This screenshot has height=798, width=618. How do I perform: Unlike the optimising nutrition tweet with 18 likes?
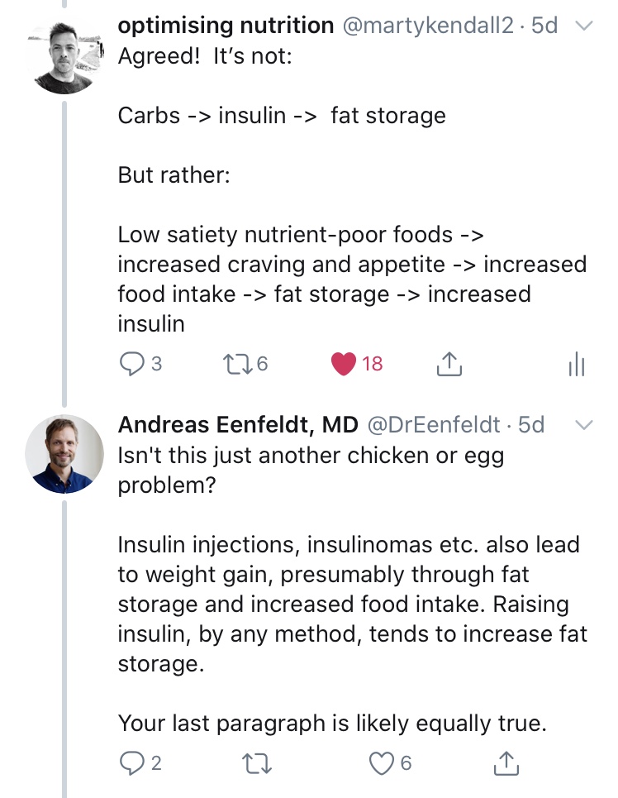click(x=343, y=363)
